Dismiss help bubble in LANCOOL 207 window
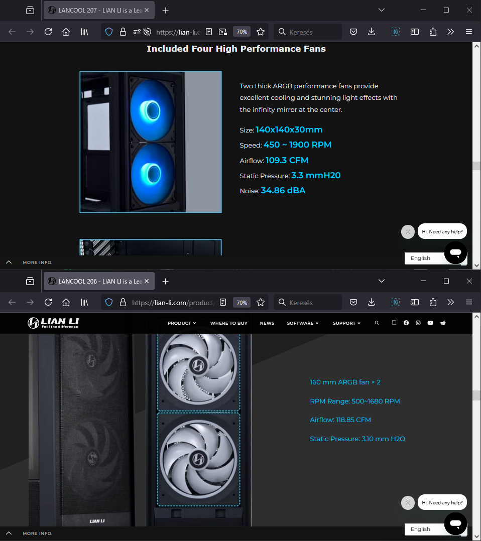The width and height of the screenshot is (481, 541). pos(408,231)
